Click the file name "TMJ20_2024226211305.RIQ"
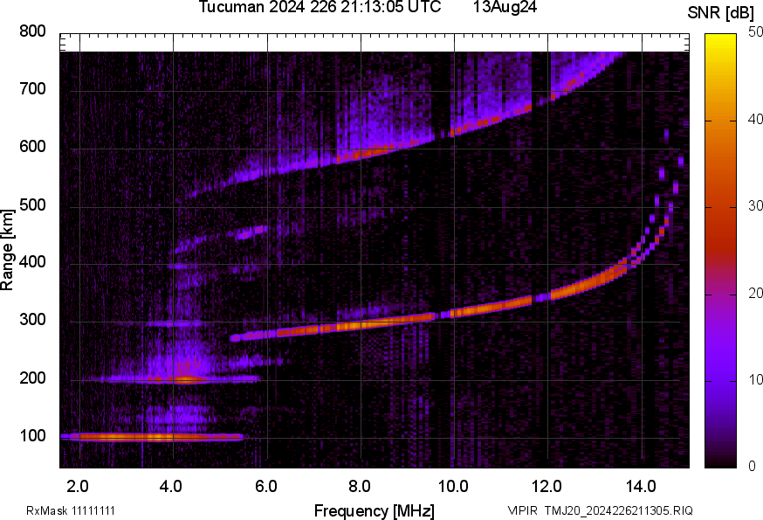 click(618, 510)
